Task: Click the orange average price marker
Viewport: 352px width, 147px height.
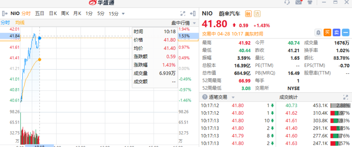Action: pyautogui.click(x=40, y=60)
